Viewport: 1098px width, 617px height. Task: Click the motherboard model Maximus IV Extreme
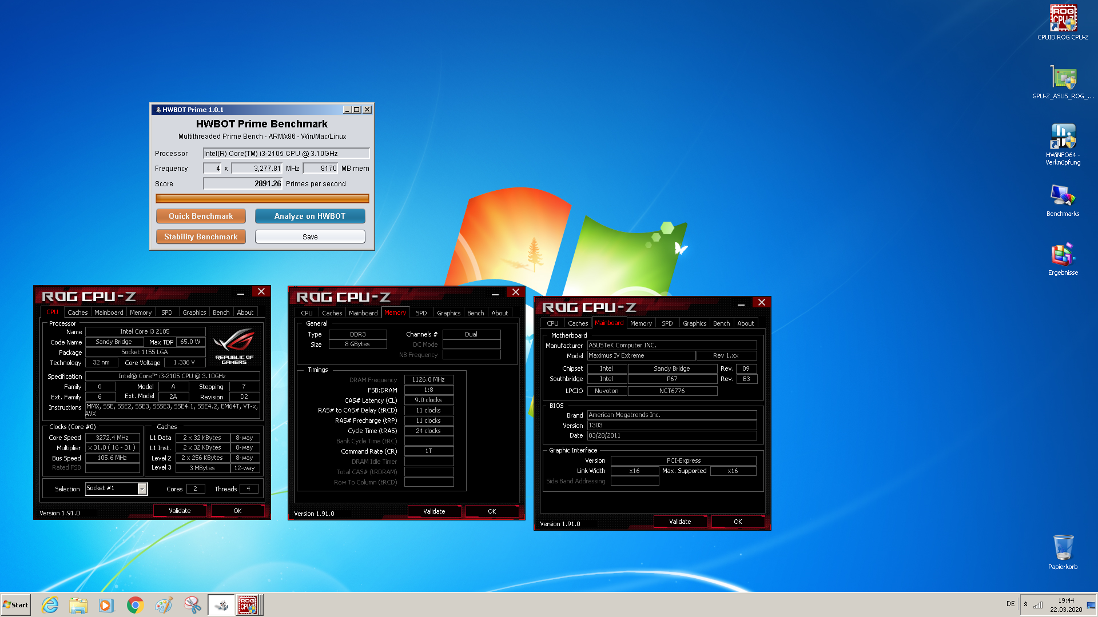pyautogui.click(x=642, y=355)
